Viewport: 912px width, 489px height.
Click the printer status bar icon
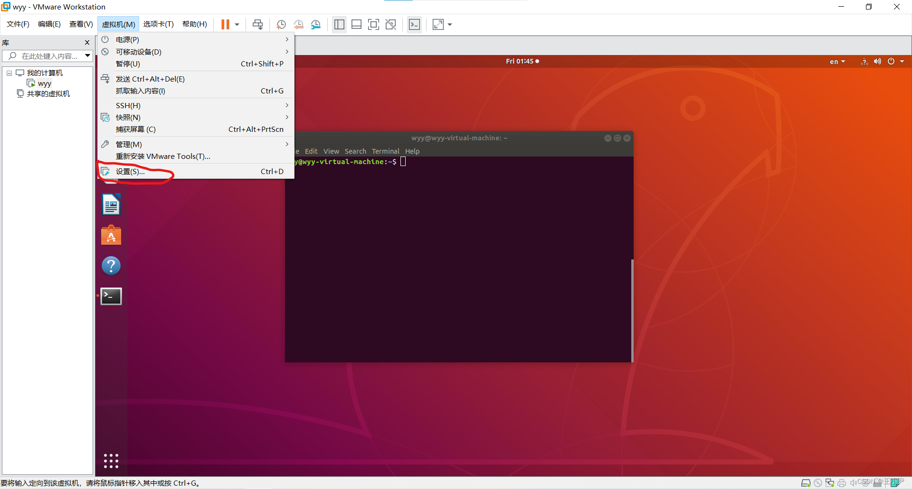click(841, 483)
